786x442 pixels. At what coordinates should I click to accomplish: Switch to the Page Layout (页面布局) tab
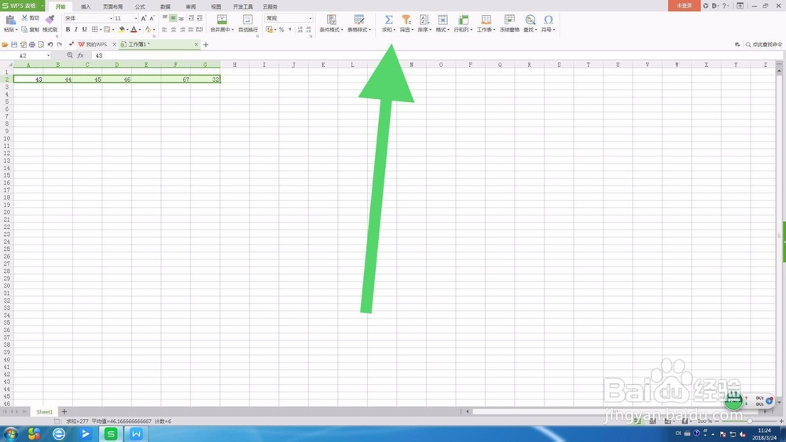point(112,6)
